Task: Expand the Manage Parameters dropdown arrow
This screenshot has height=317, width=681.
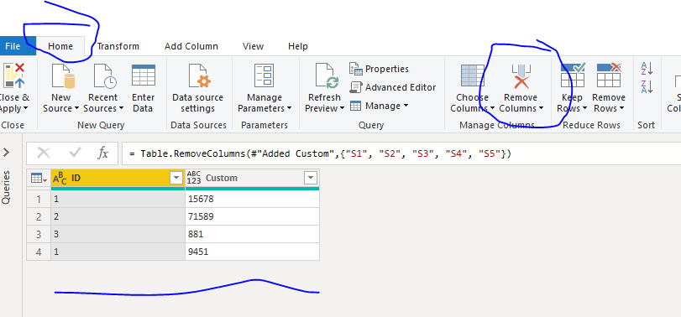Action: (x=289, y=108)
